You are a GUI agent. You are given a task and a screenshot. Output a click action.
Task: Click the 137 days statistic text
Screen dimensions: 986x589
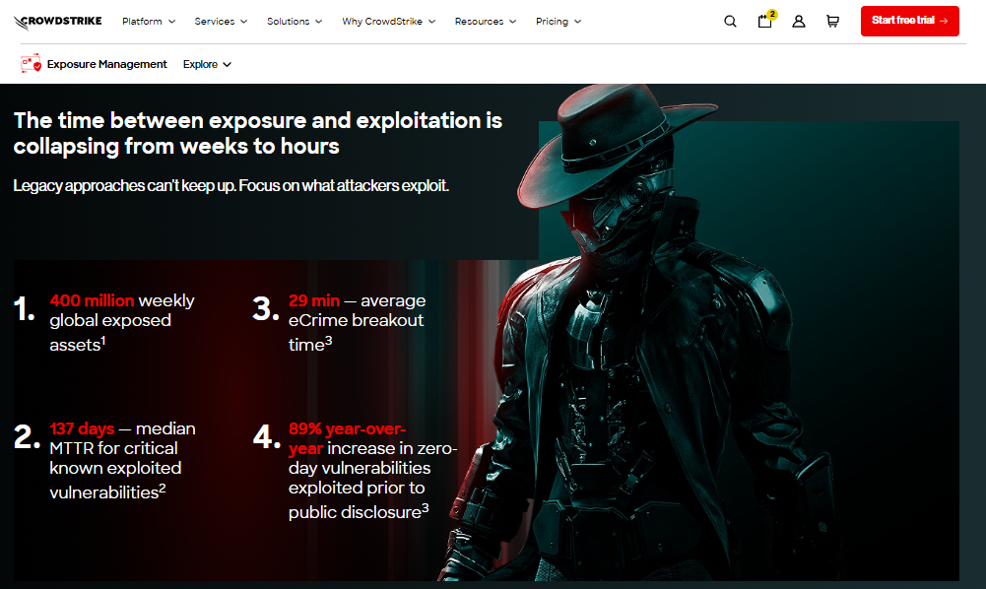(82, 428)
